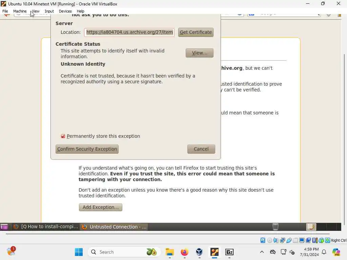This screenshot has width=347, height=260.
Task: Open the Help menu
Action: click(x=81, y=11)
